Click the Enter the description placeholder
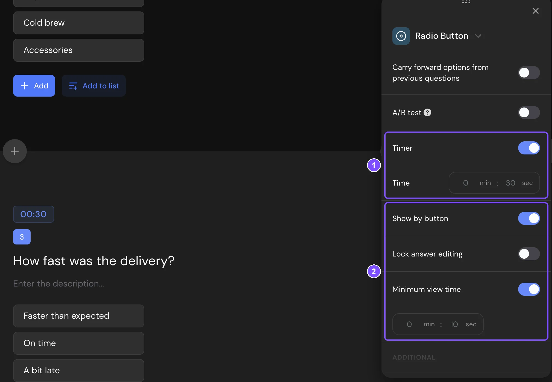Viewport: 552px width, 382px height. 58,284
